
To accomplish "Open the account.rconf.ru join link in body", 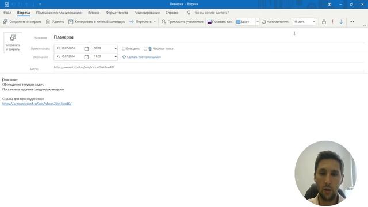I will (37, 103).
